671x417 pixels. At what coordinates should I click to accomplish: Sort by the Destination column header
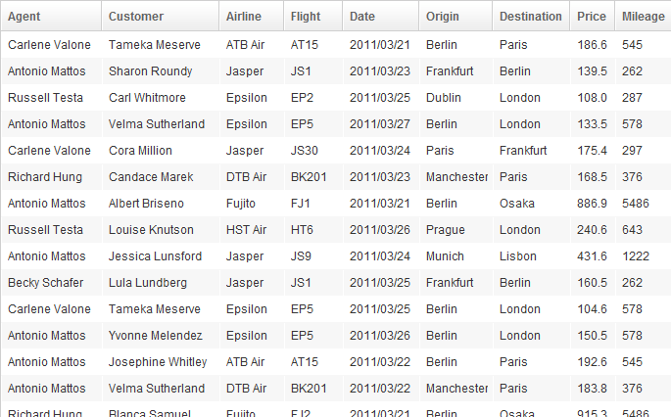[x=531, y=17]
